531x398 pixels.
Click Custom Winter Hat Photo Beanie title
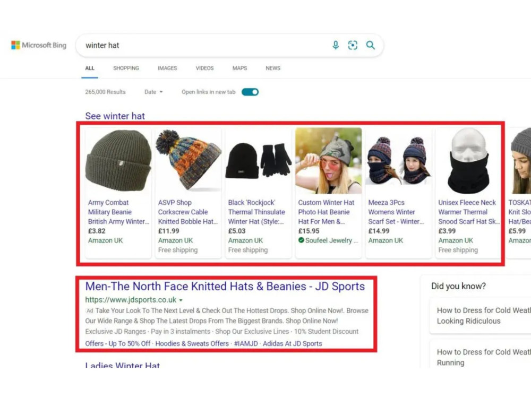point(326,212)
